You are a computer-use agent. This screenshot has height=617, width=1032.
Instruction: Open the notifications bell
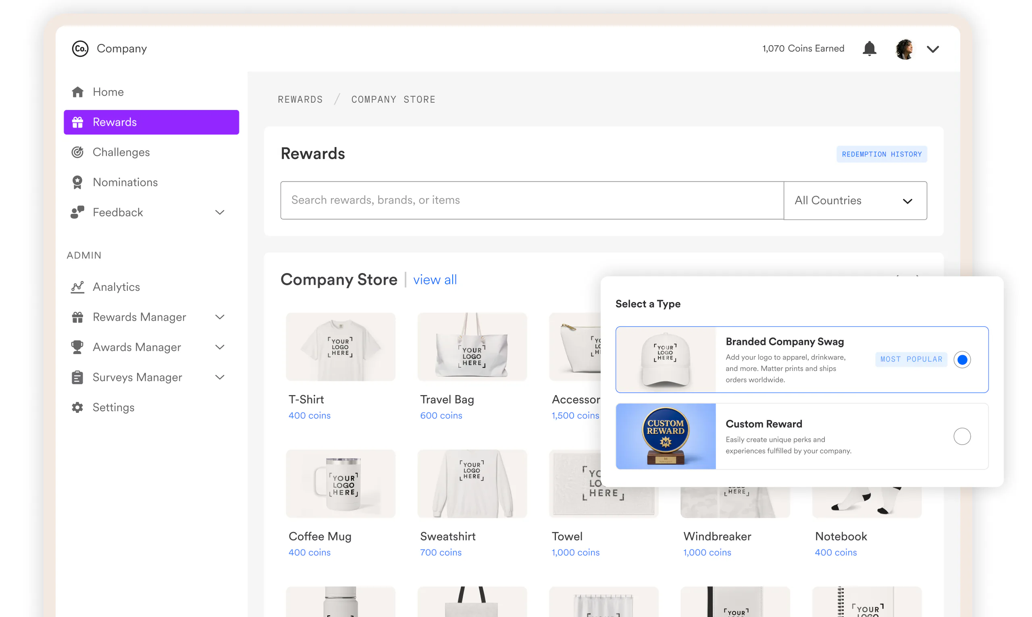click(869, 49)
